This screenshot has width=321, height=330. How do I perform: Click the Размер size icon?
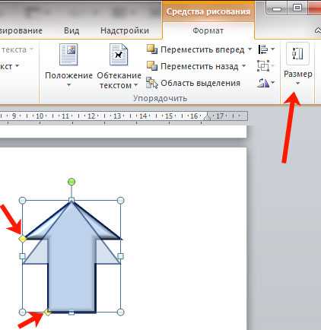pyautogui.click(x=297, y=54)
